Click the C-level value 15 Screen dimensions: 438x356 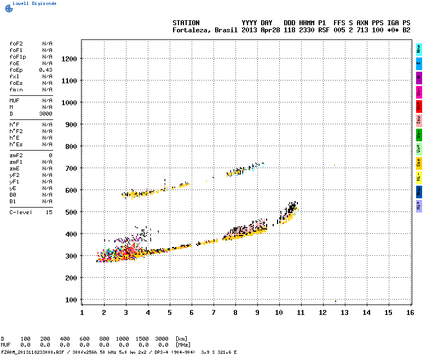point(49,212)
